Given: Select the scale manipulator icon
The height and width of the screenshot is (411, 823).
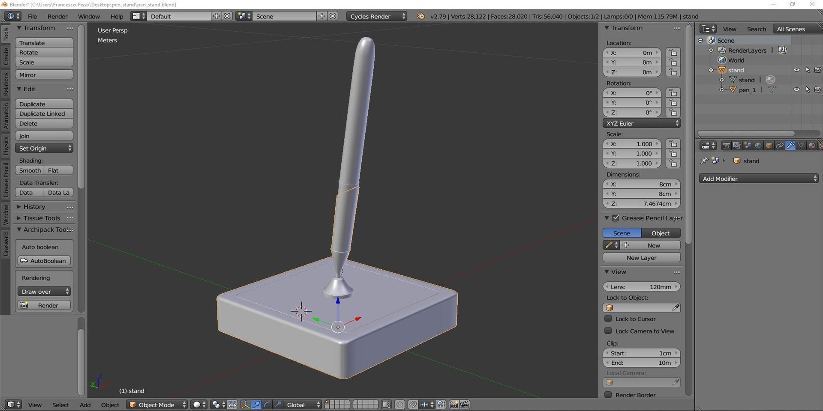Looking at the screenshot, I should pyautogui.click(x=278, y=405).
